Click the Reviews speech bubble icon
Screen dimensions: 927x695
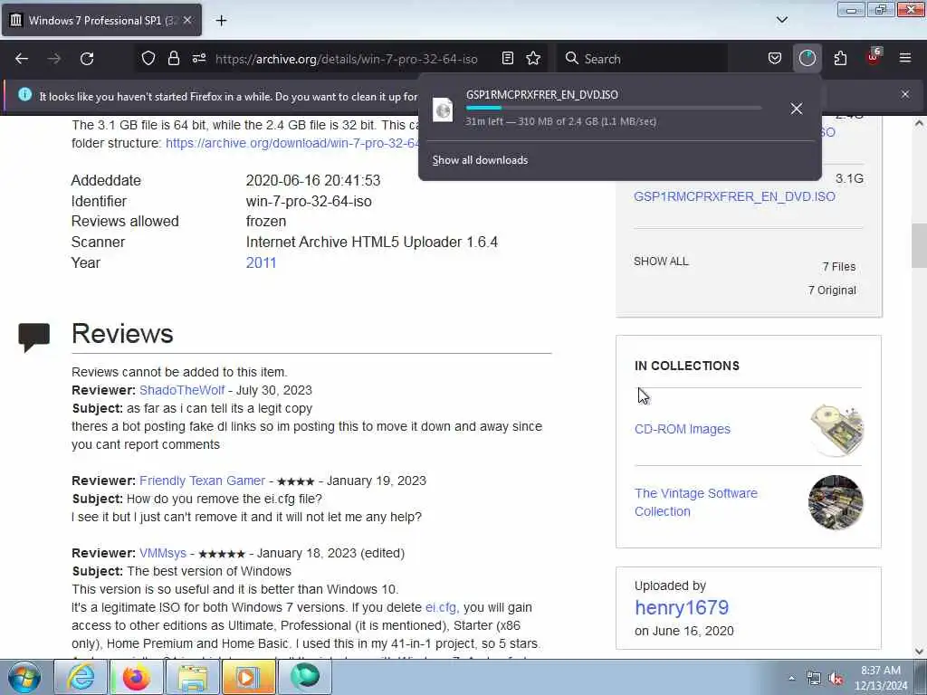click(x=33, y=337)
